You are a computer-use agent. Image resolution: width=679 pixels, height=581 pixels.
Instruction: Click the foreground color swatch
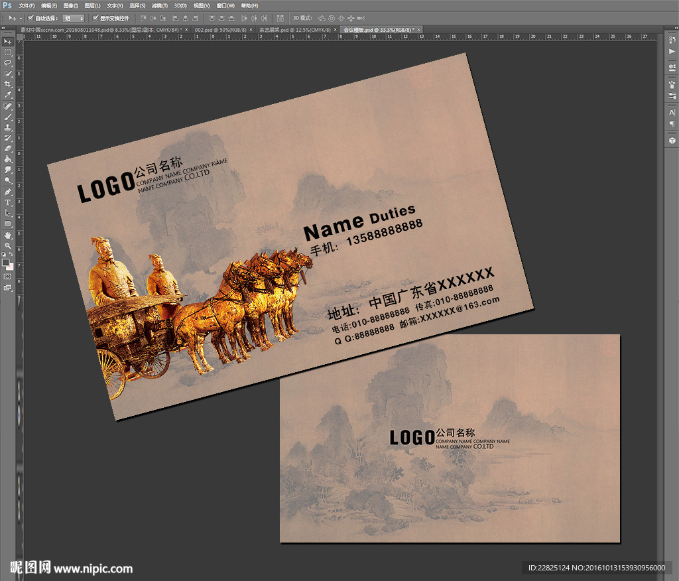coord(5,262)
